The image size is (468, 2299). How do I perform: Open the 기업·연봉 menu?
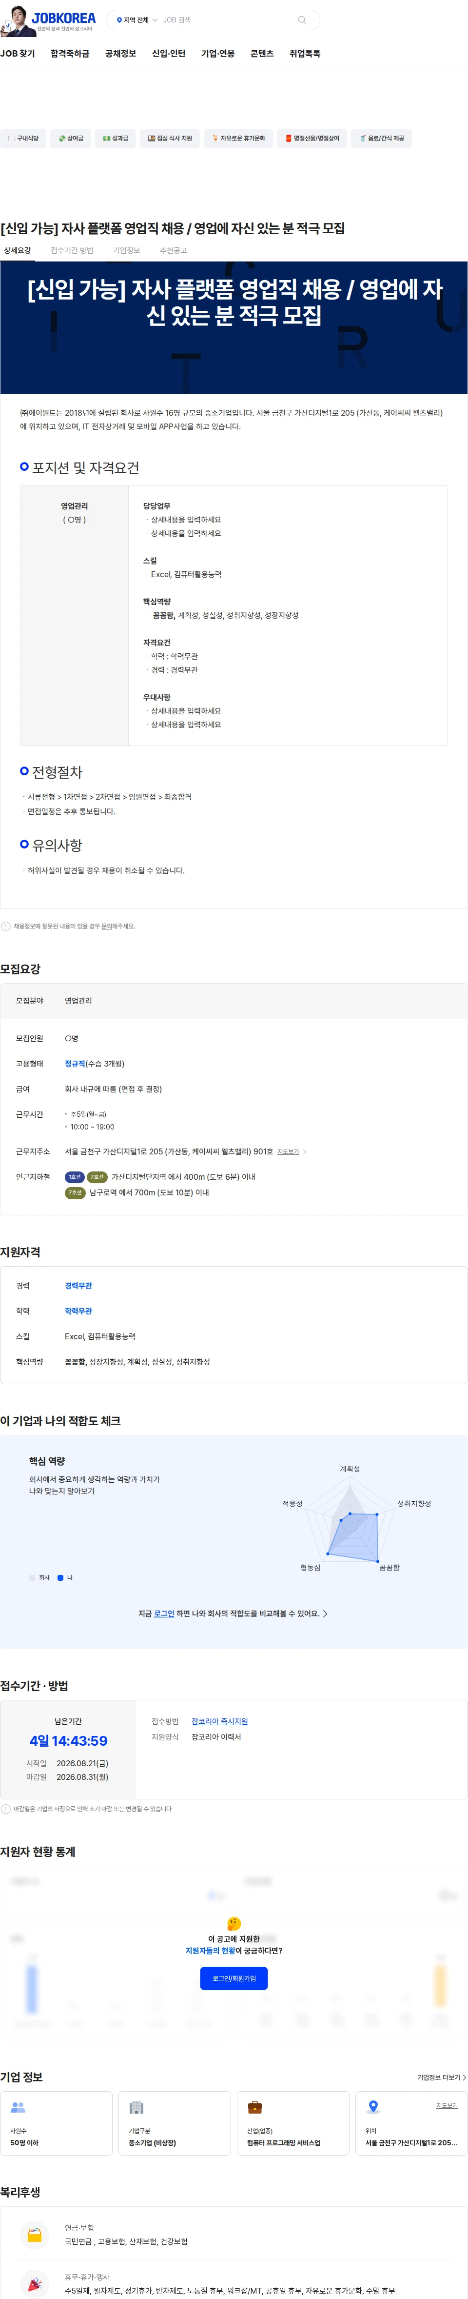pos(217,54)
